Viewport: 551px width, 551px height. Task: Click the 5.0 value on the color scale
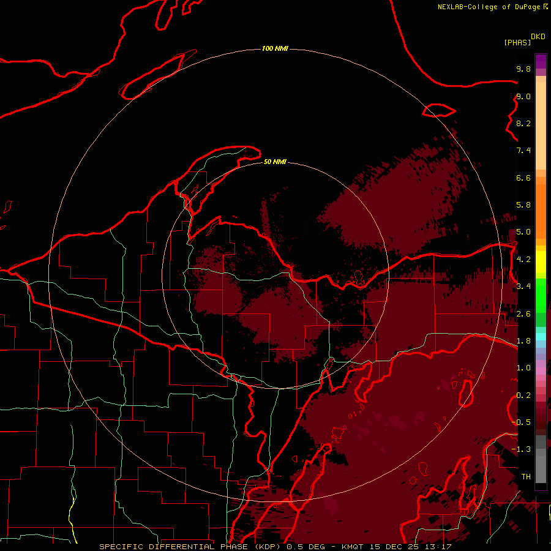click(523, 232)
